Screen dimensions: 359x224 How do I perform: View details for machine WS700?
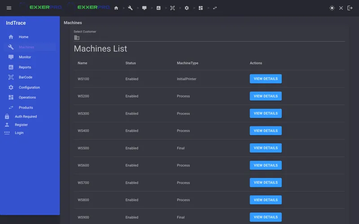[x=266, y=183]
